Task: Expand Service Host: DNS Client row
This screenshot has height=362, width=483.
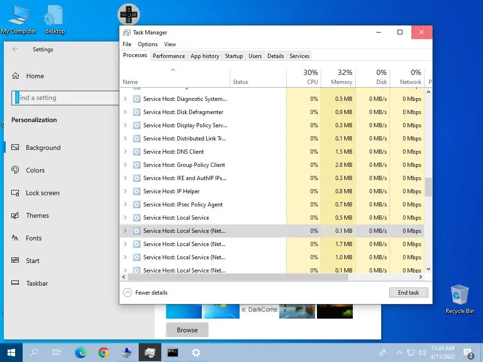Action: pos(125,151)
